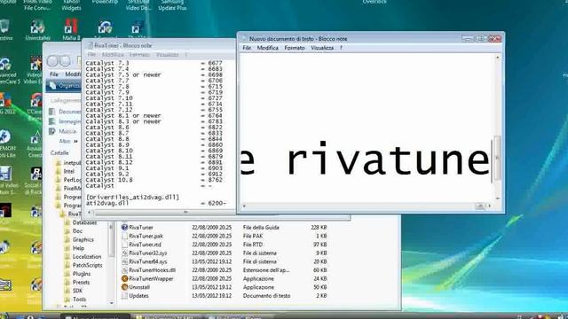Open Musica favorite link in Explorer

(x=63, y=131)
